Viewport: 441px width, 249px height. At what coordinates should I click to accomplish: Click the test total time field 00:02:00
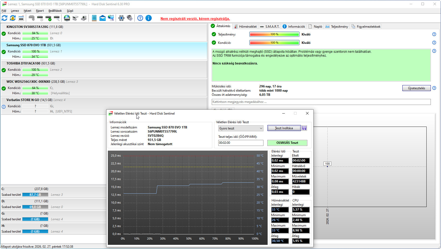[241, 143]
